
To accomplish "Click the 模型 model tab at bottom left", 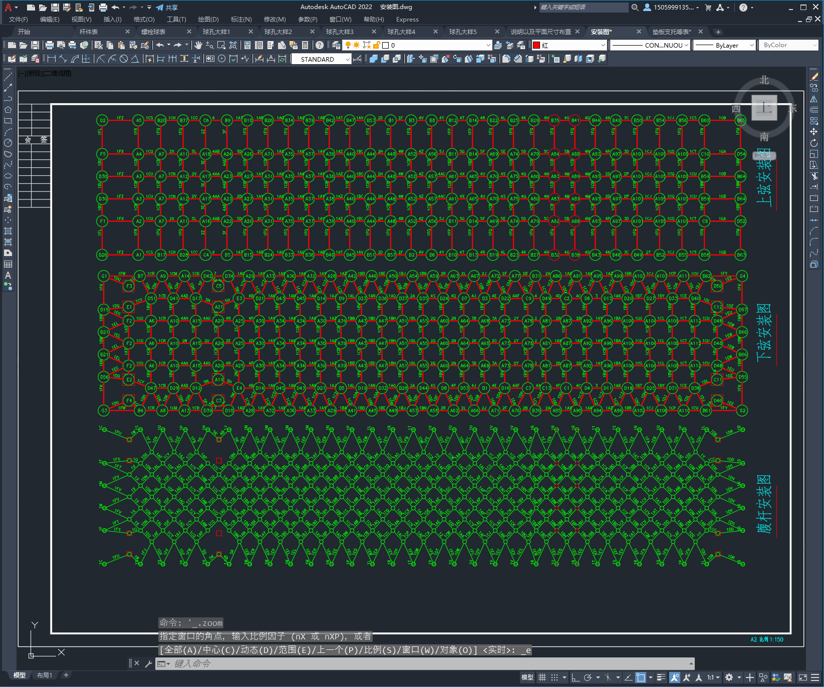I will click(20, 675).
